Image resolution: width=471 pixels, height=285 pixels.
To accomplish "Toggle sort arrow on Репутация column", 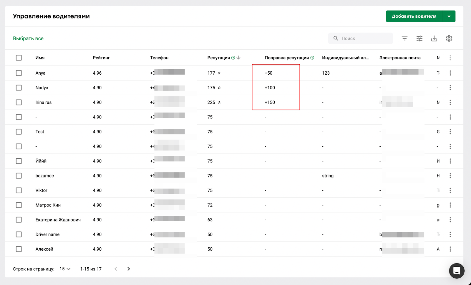I will pyautogui.click(x=239, y=58).
